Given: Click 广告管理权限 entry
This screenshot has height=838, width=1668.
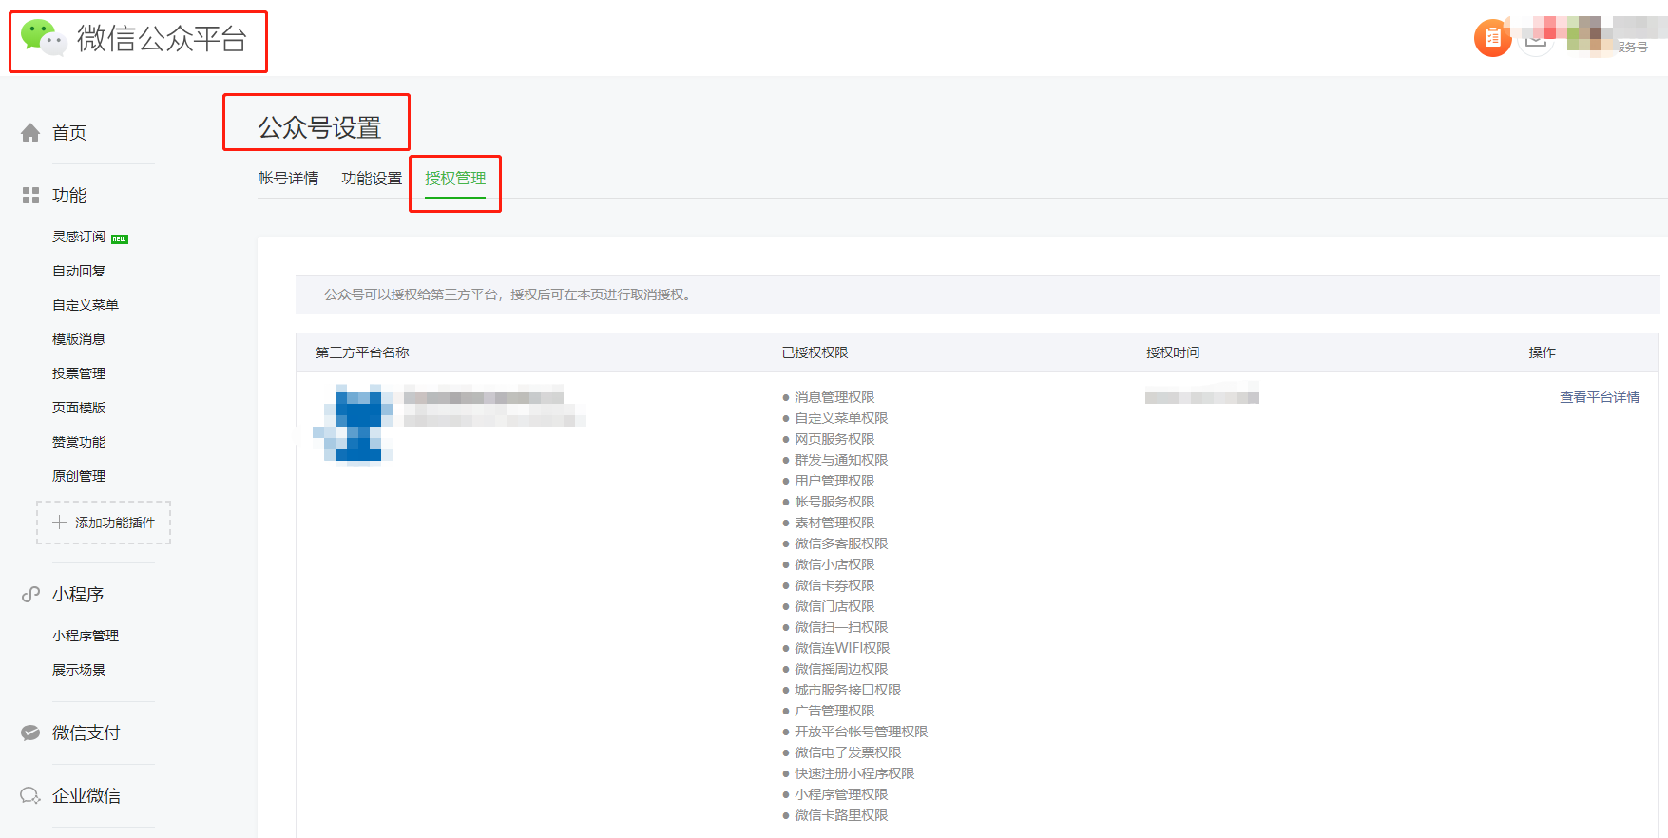Looking at the screenshot, I should tap(834, 711).
